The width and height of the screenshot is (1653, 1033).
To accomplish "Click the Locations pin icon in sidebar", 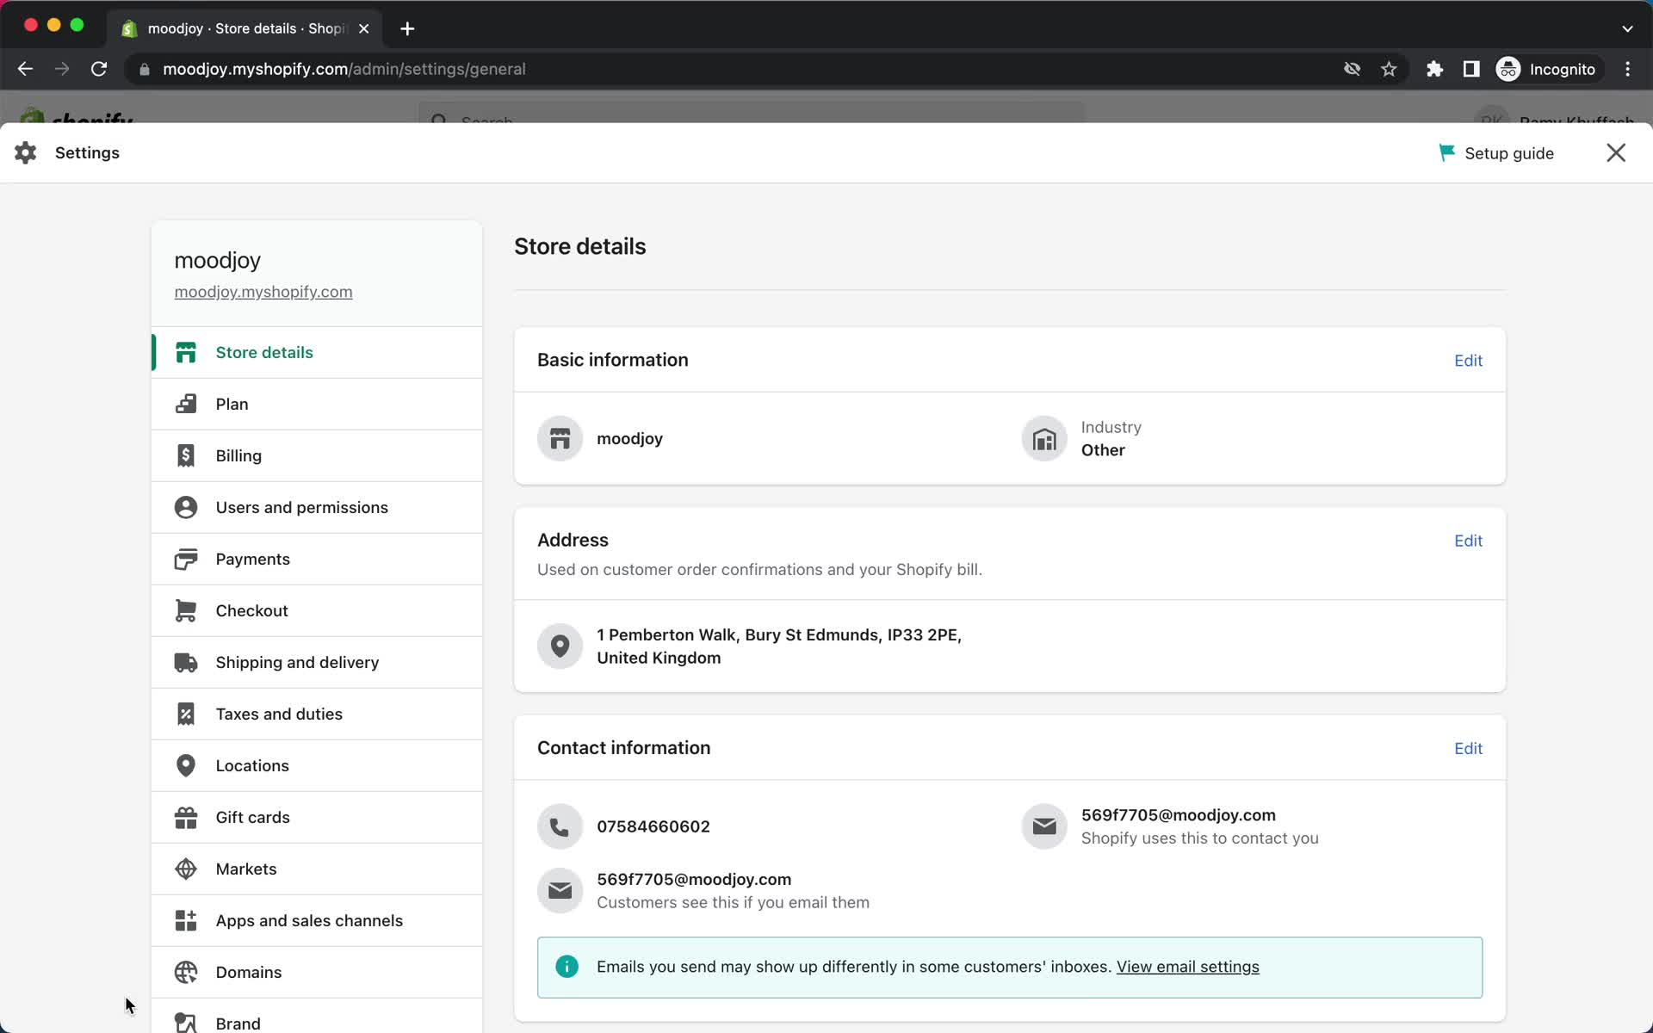I will tap(186, 765).
